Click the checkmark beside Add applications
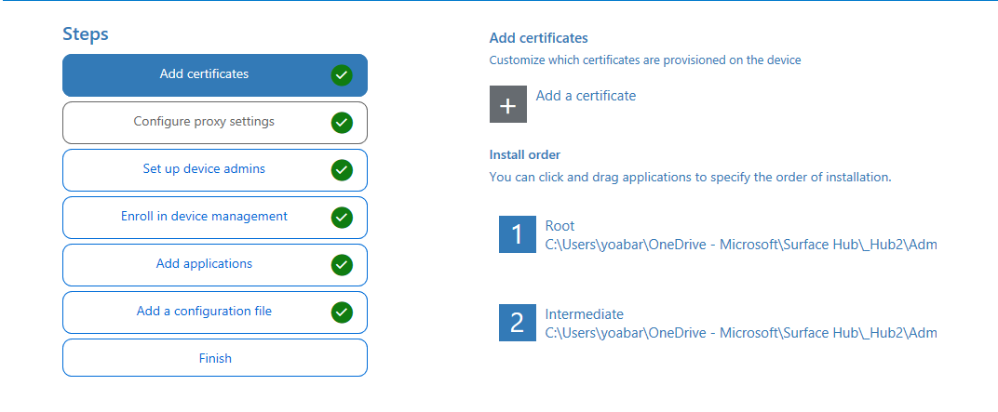The image size is (998, 412). coord(342,264)
